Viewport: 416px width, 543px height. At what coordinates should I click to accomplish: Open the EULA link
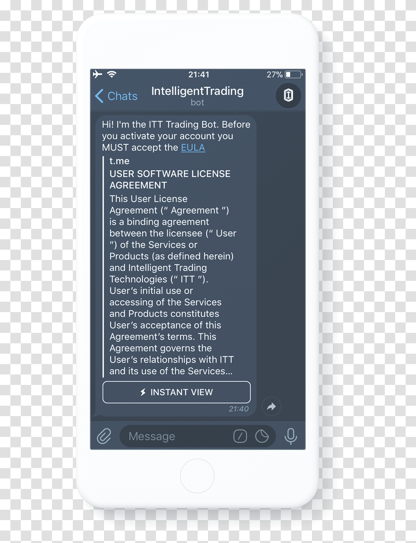click(193, 147)
